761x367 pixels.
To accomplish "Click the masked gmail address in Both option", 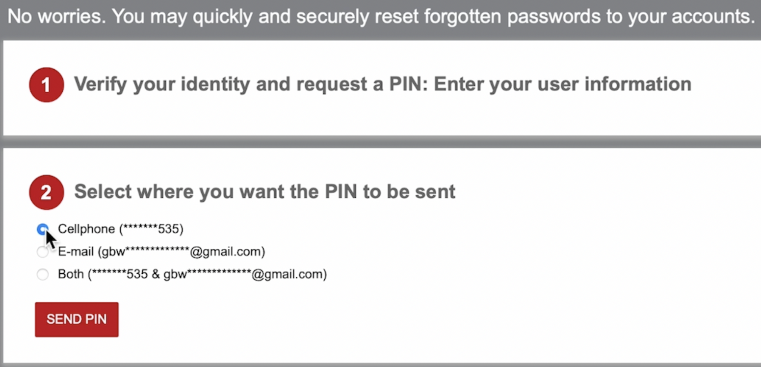I will point(243,274).
